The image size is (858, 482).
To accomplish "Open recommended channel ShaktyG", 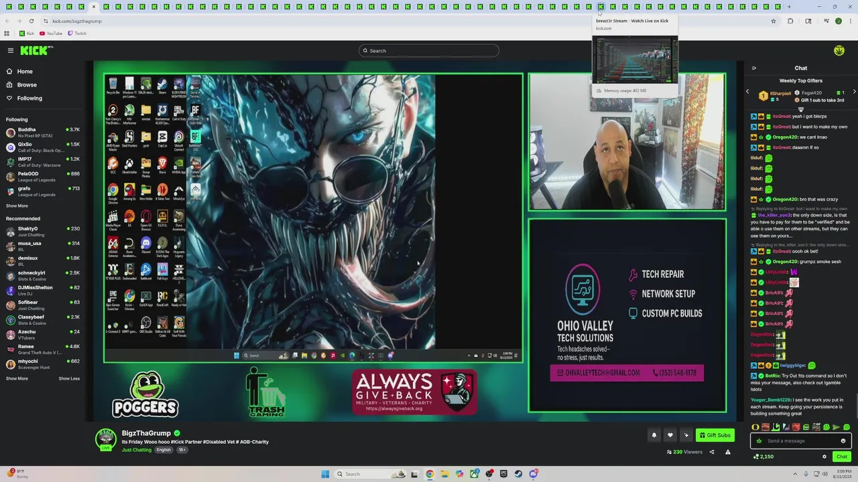I will coord(43,232).
